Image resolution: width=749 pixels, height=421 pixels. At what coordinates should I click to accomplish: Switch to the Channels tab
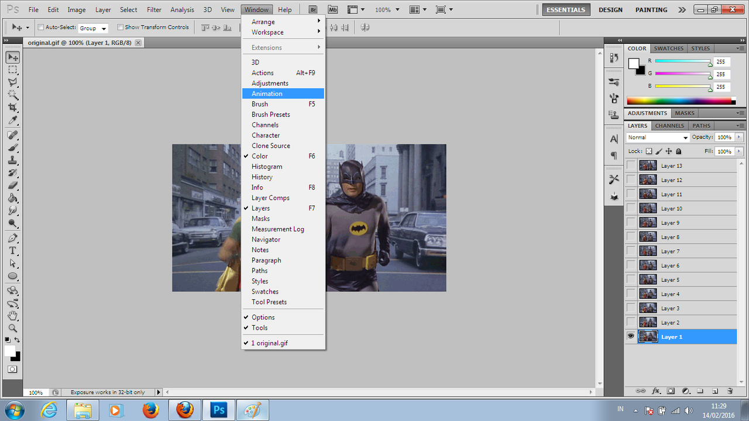[x=669, y=126]
